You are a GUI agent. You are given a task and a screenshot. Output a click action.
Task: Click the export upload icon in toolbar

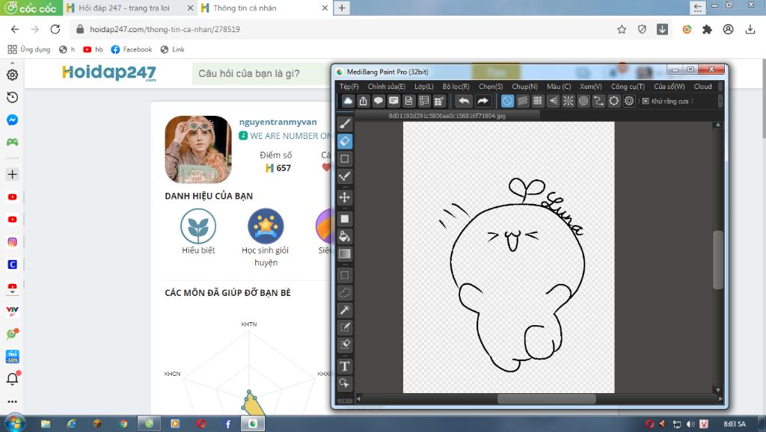click(x=363, y=101)
